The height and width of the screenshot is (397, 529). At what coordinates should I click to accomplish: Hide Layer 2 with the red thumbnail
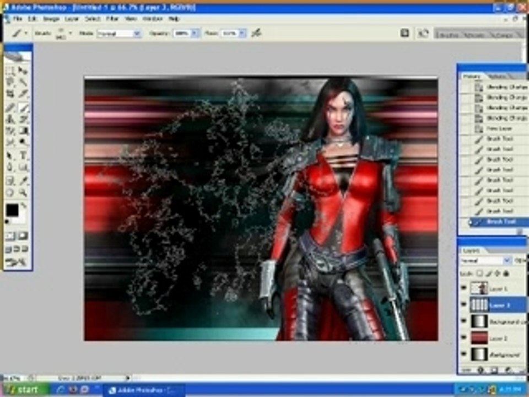tap(463, 337)
